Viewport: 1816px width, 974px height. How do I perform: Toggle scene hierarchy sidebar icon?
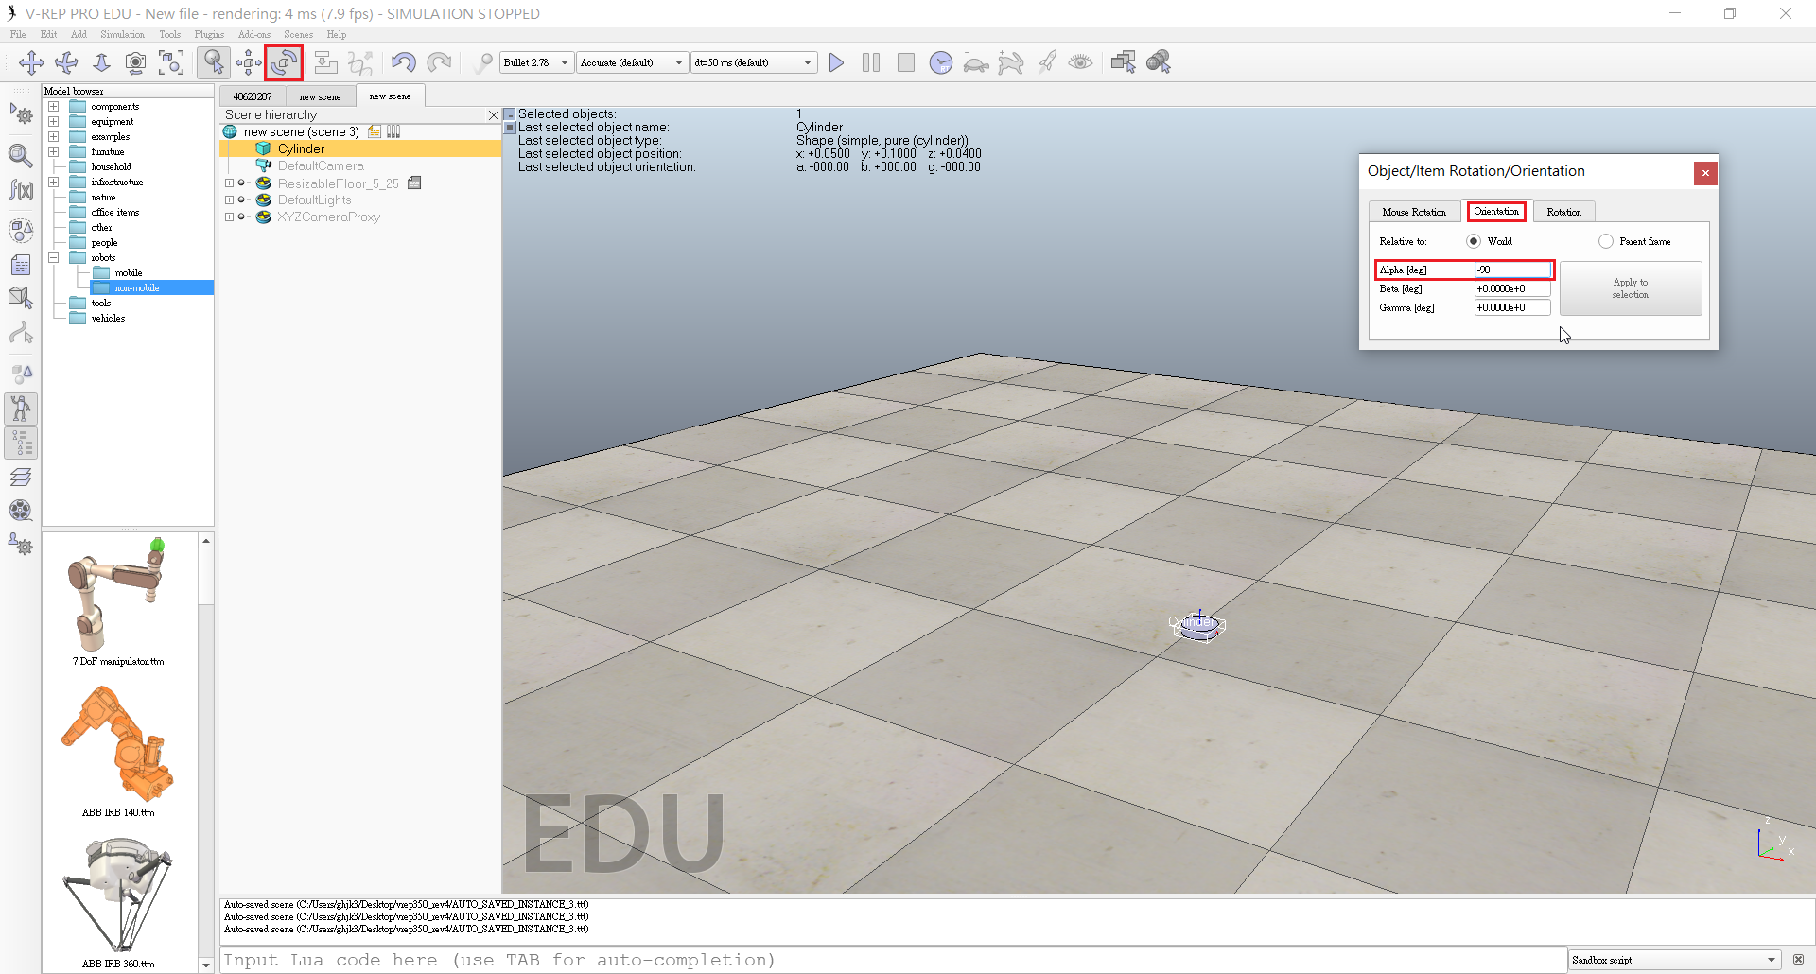tap(21, 443)
